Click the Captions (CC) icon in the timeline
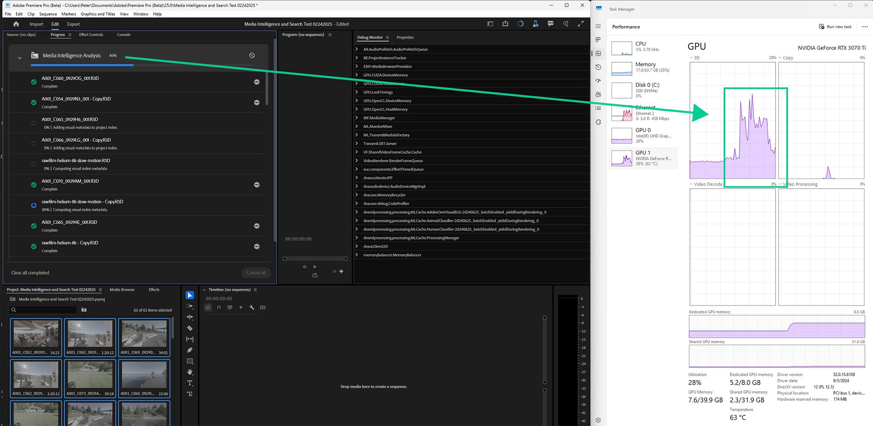This screenshot has width=873, height=426. pyautogui.click(x=263, y=307)
